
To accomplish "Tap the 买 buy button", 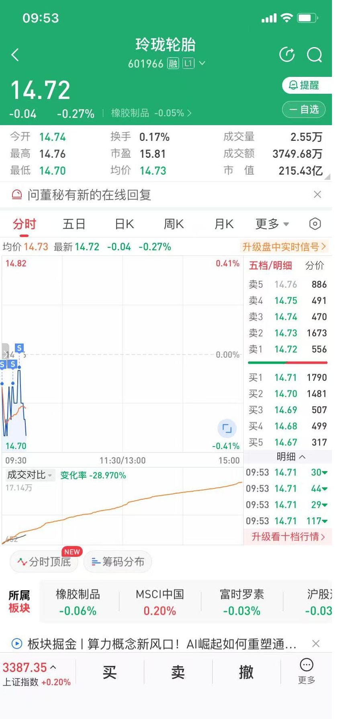I will (110, 672).
